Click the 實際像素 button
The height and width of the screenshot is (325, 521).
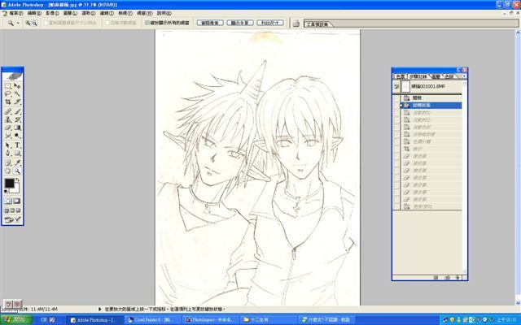coord(210,23)
